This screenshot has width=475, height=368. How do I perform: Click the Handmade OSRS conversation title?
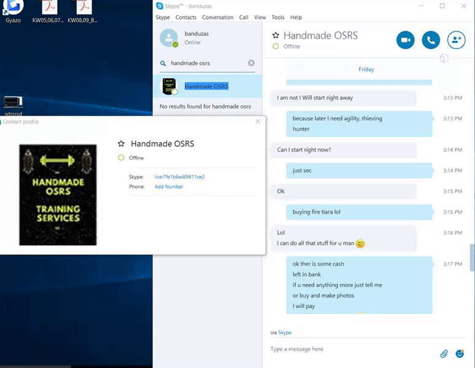320,36
